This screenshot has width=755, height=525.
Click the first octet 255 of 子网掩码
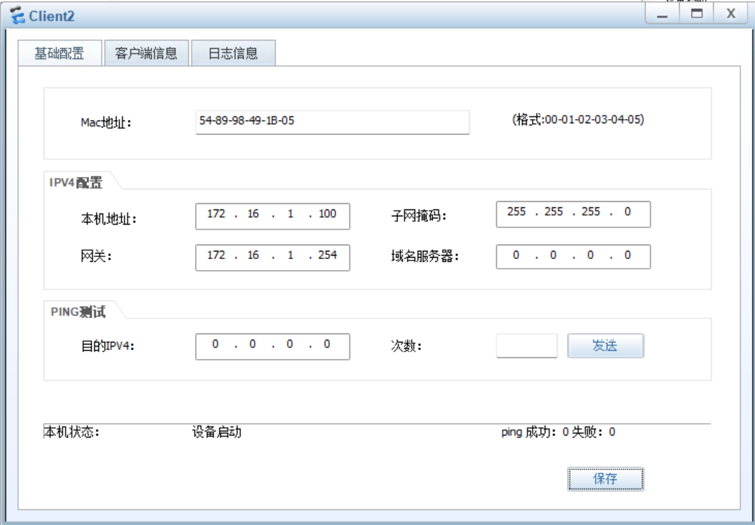(x=516, y=212)
